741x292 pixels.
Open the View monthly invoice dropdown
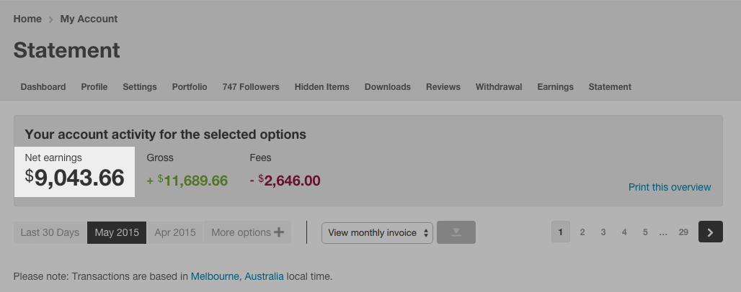[x=377, y=233]
